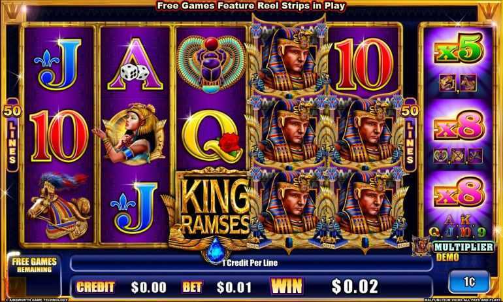Click the blue J on first reel
Viewport: 503px width, 302px height.
tap(59, 65)
